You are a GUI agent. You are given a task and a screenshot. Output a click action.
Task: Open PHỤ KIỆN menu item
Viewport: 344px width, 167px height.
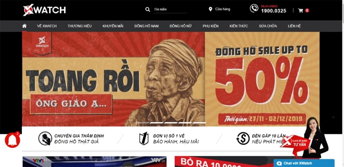(211, 26)
